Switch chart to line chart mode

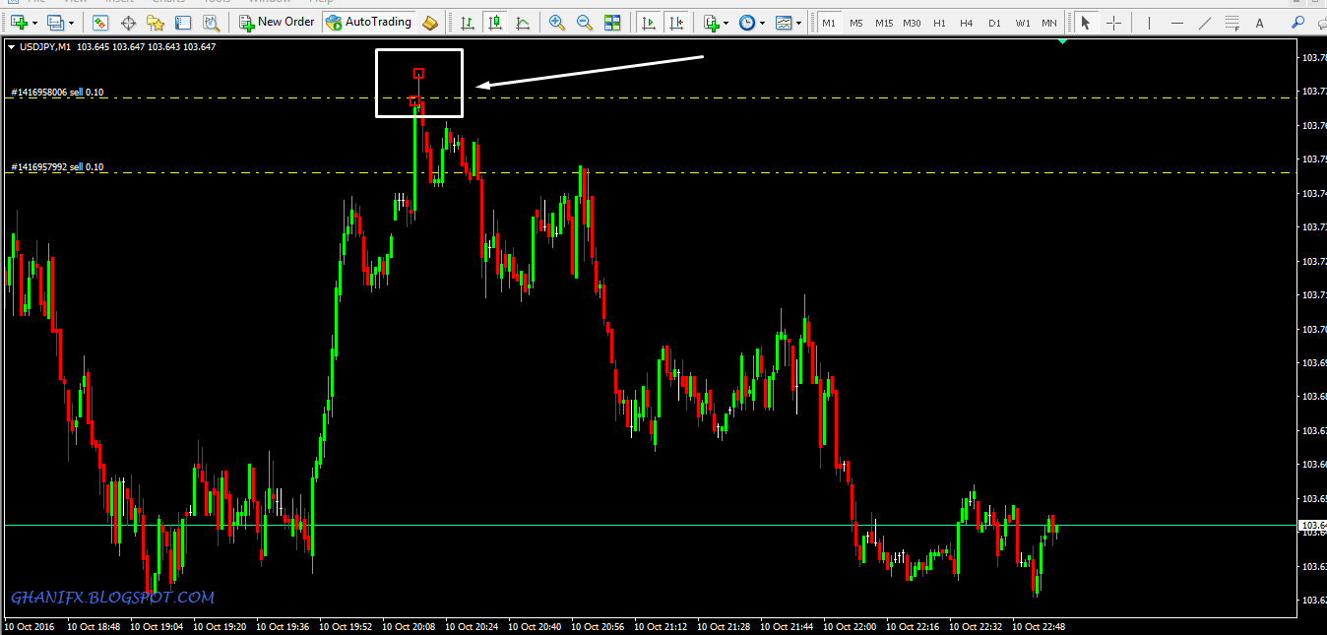coord(522,22)
